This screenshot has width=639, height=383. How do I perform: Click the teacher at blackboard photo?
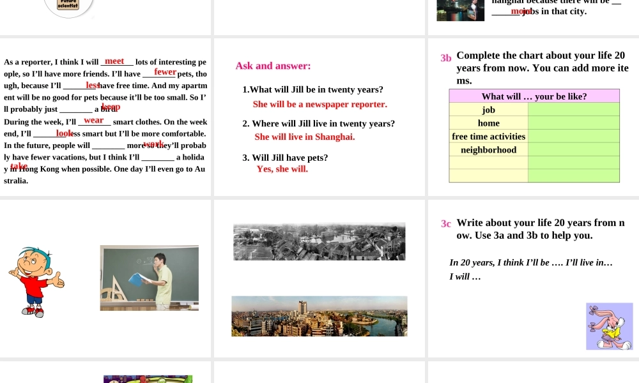coord(149,278)
